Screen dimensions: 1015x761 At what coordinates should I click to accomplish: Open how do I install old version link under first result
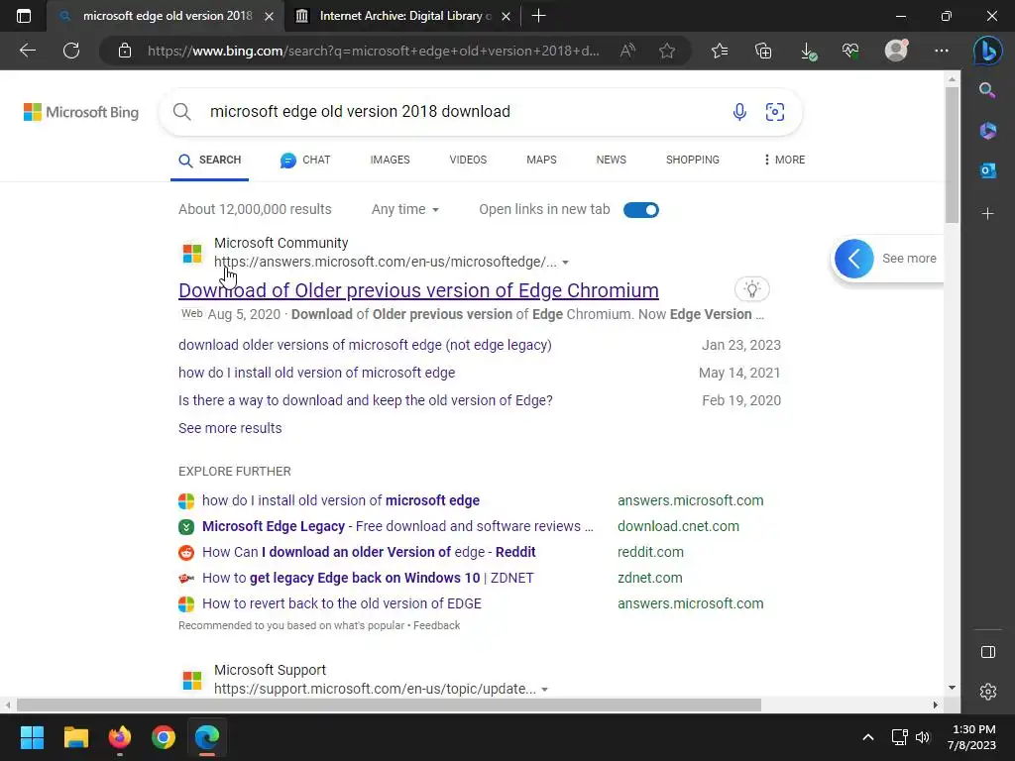(x=316, y=373)
